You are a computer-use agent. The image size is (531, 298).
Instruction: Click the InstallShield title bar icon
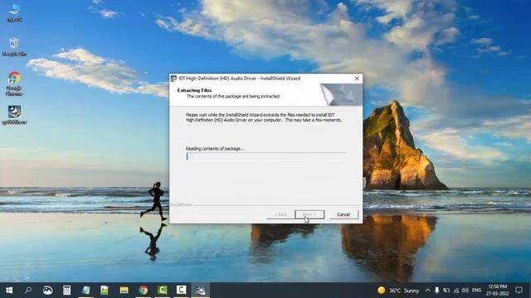(173, 79)
